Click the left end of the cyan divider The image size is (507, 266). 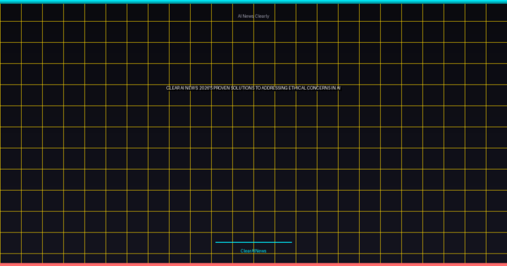(x=217, y=242)
